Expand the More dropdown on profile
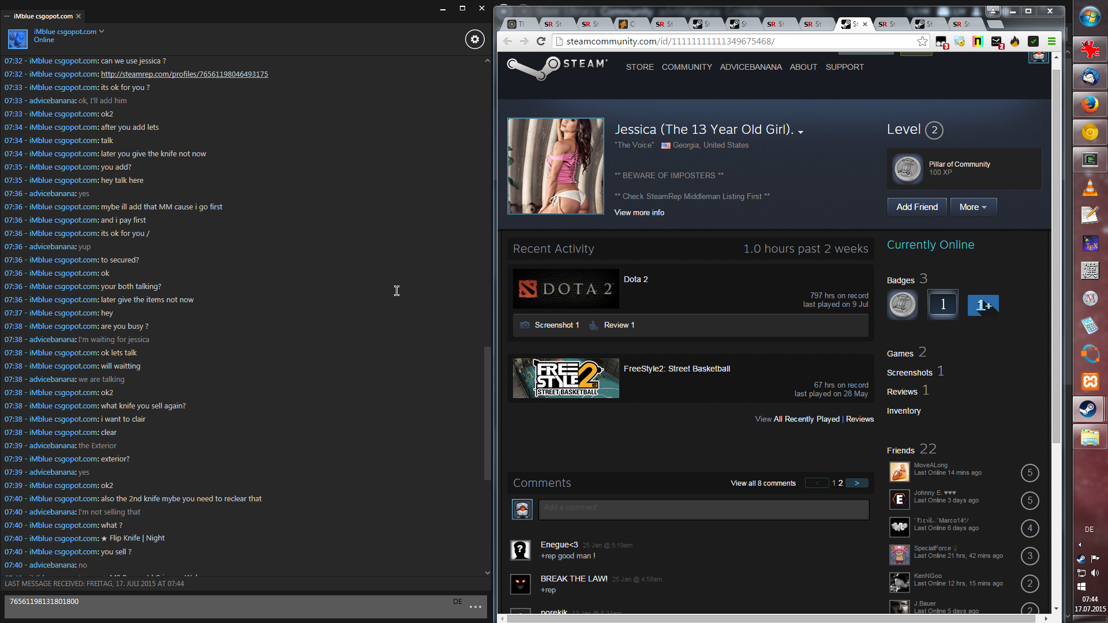The image size is (1108, 623). coord(972,207)
